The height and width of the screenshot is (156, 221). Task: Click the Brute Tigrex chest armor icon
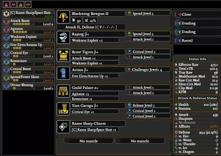click(63, 55)
